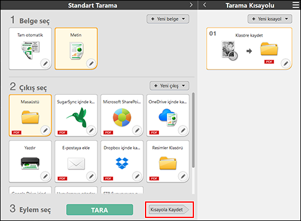Viewport: 301px width, 221px height.
Task: Edit Yazdır output with pencil icon
Action: pos(45,176)
